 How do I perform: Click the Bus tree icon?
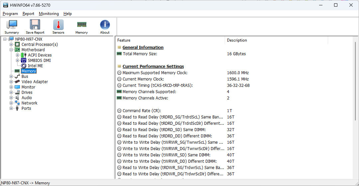[x=17, y=77]
